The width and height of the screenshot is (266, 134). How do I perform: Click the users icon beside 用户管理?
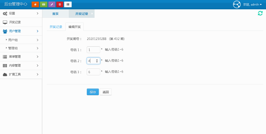5,31
